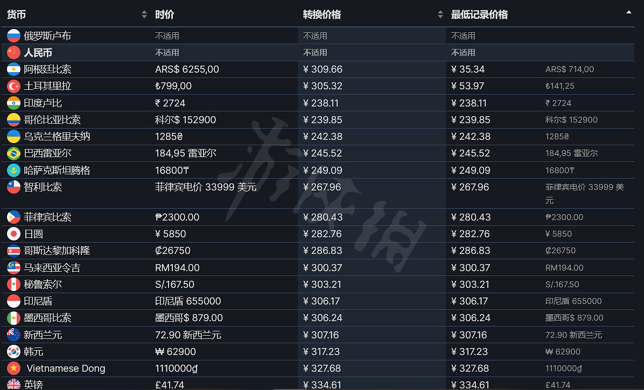Click the 印度卢比 converted price ¥ 238.11
Screen dimensions: 644x390
323,103
